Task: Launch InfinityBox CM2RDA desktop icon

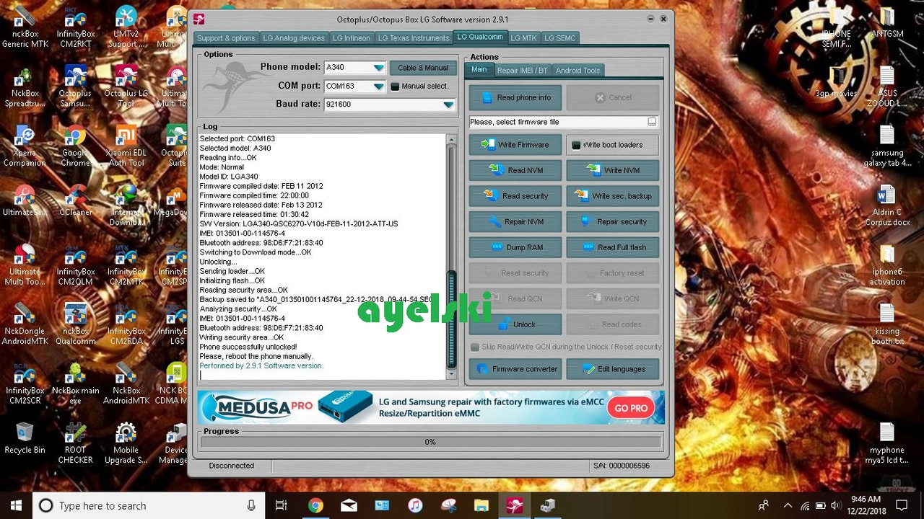Action: click(x=126, y=324)
